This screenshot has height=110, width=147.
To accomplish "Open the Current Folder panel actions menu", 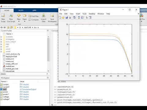I will 48,31.
